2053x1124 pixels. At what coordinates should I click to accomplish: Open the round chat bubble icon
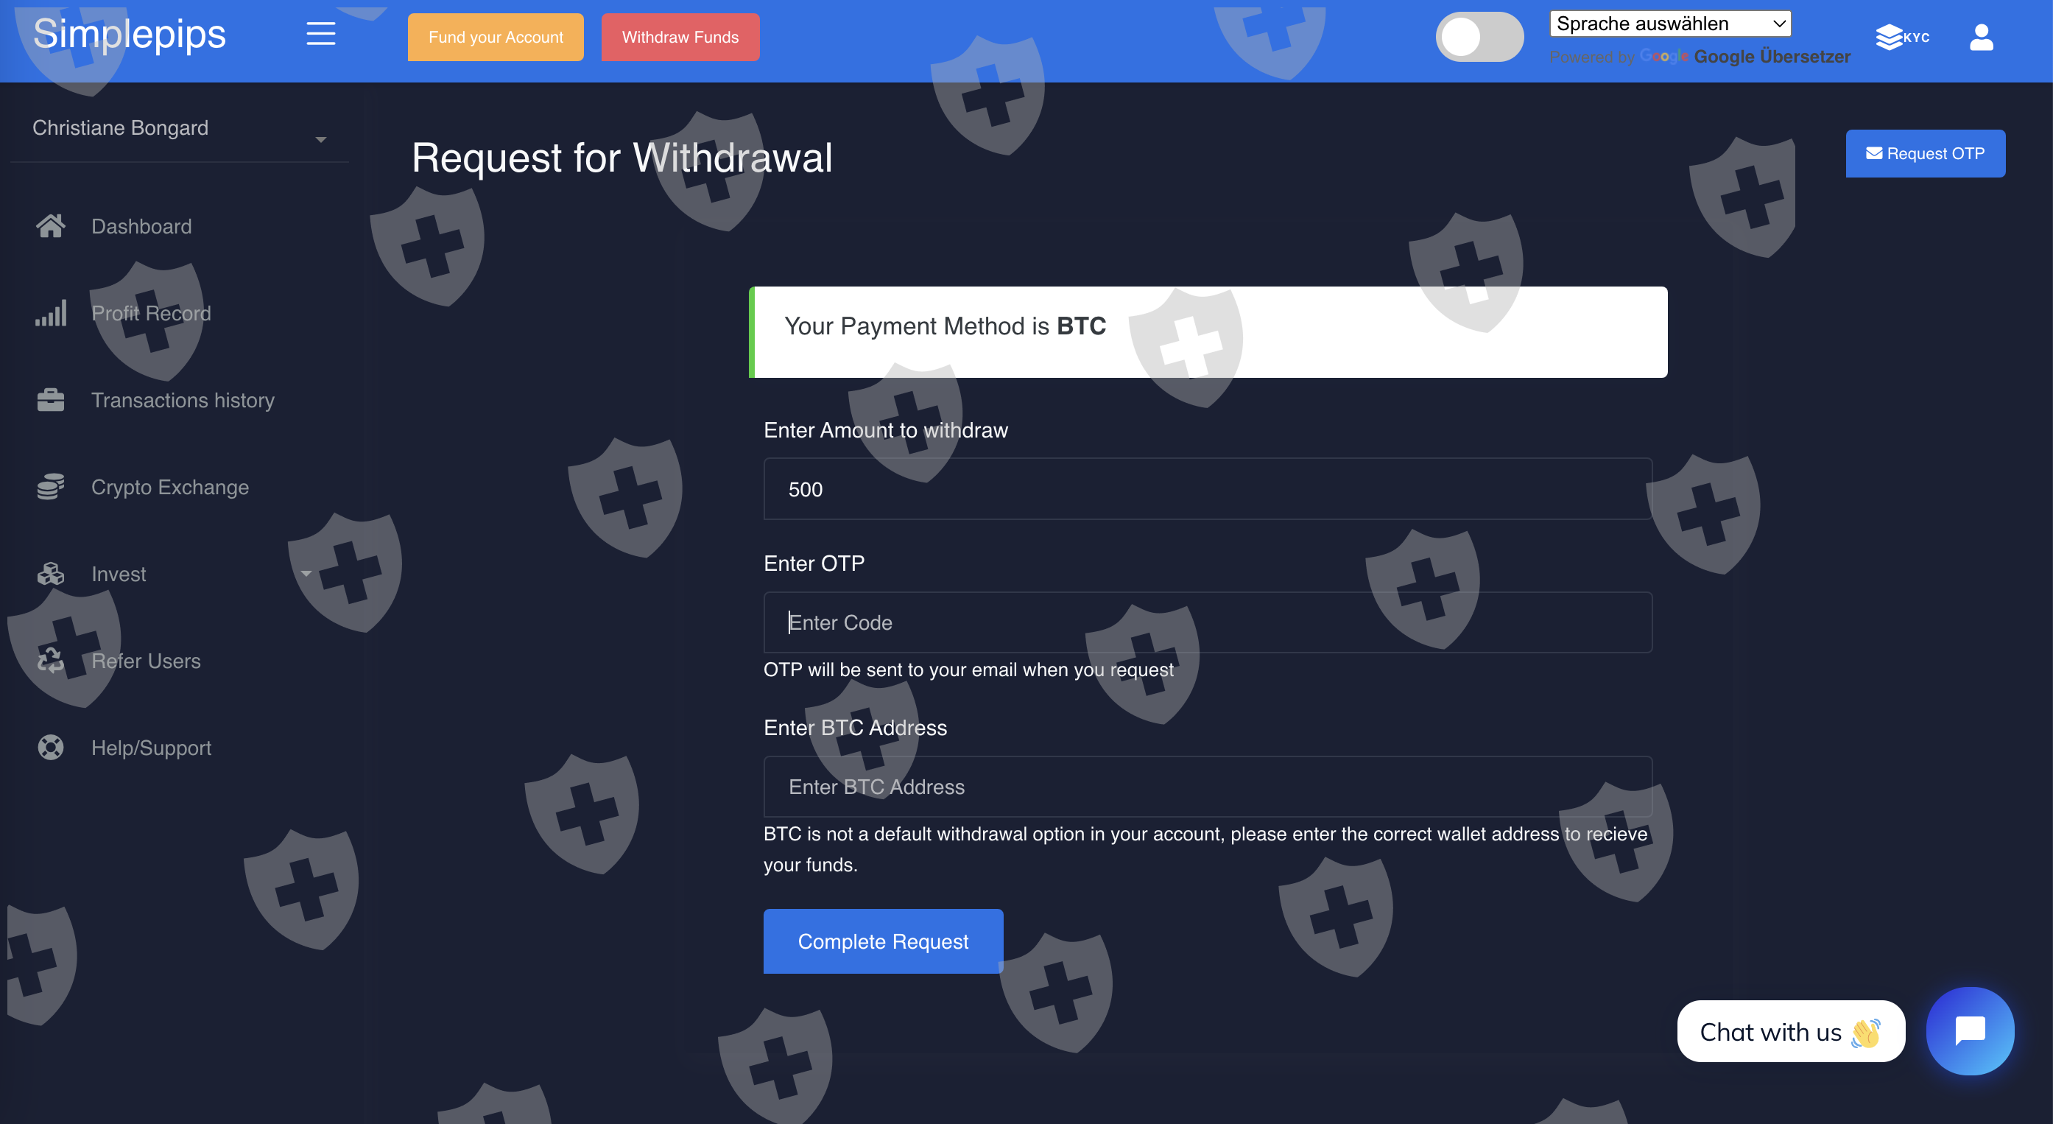coord(1970,1030)
